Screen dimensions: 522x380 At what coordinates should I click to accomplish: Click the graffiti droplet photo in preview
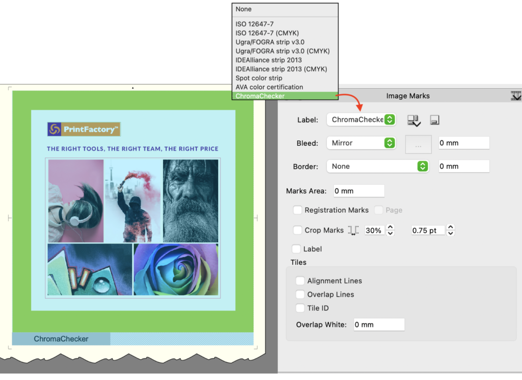(90, 269)
